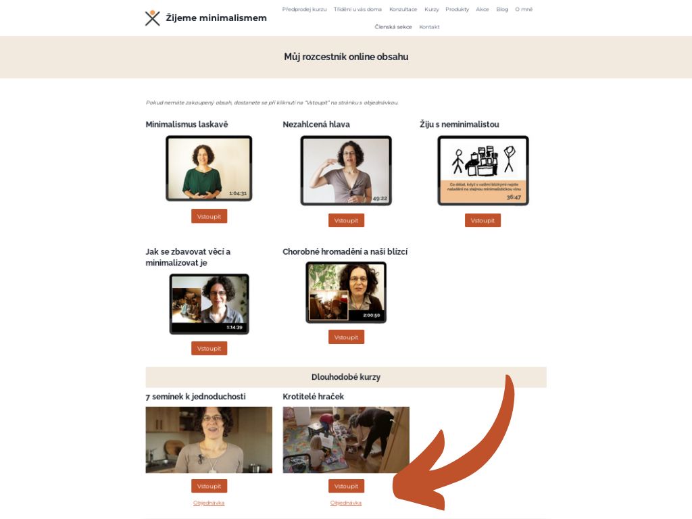Click Vstoupit under Žiju s neminimalistou
The height and width of the screenshot is (519, 692).
[x=483, y=220]
